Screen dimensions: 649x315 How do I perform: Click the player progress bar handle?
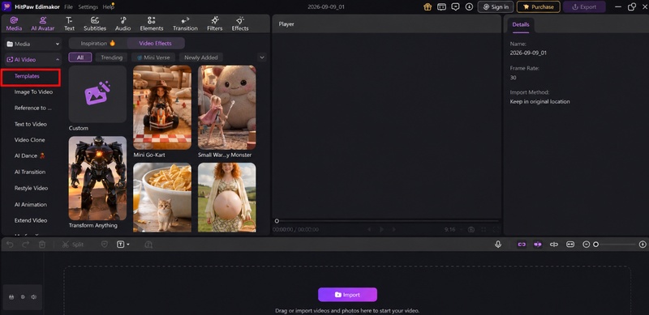[277, 221]
